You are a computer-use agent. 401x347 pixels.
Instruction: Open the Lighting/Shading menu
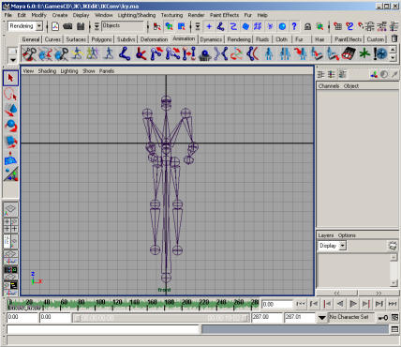click(x=137, y=15)
